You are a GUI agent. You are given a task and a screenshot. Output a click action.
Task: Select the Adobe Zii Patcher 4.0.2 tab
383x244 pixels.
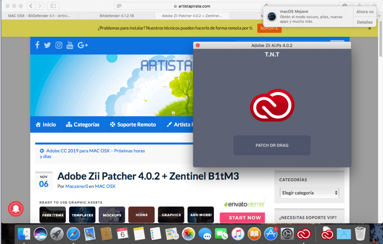coord(192,16)
